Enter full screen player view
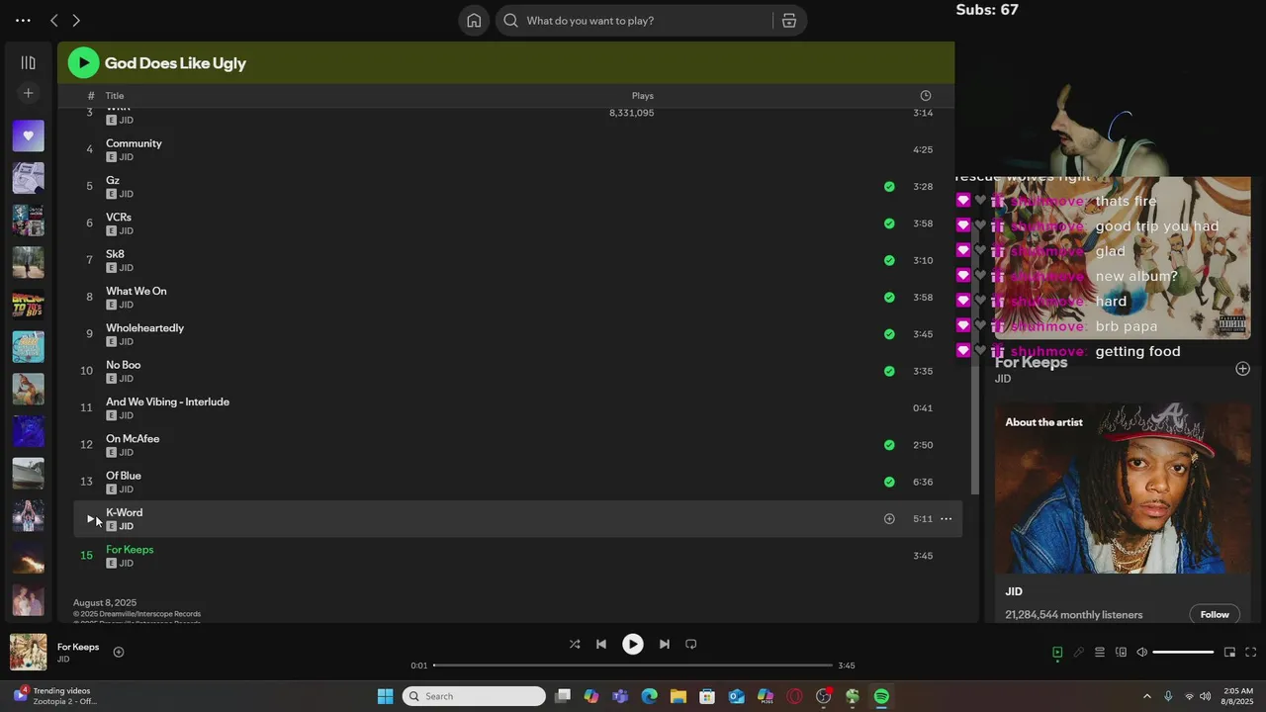1266x712 pixels. click(x=1250, y=652)
